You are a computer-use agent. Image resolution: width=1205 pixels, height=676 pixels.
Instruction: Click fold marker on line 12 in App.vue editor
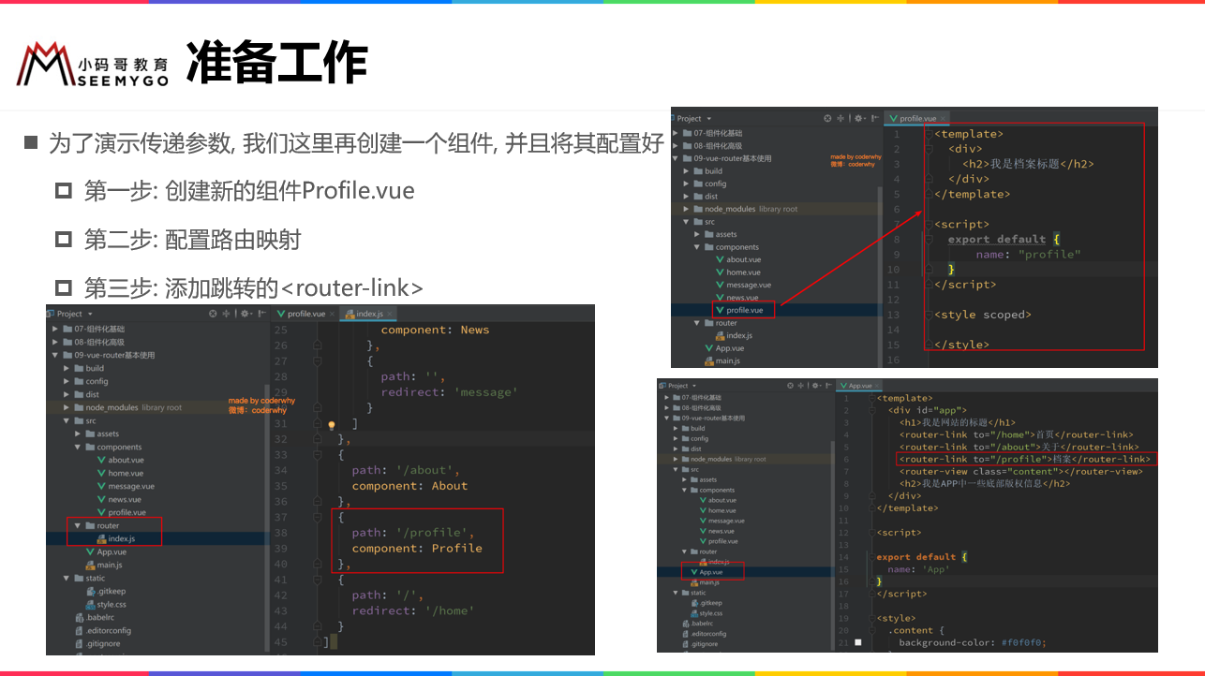[x=871, y=533]
